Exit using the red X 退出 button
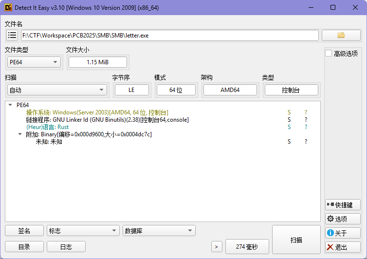Screen dimensions: 367x259 (x=343, y=247)
